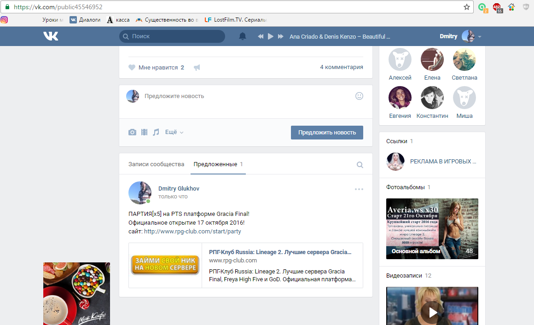Open member Светлана's avatar
This screenshot has height=325, width=534.
pos(464,60)
